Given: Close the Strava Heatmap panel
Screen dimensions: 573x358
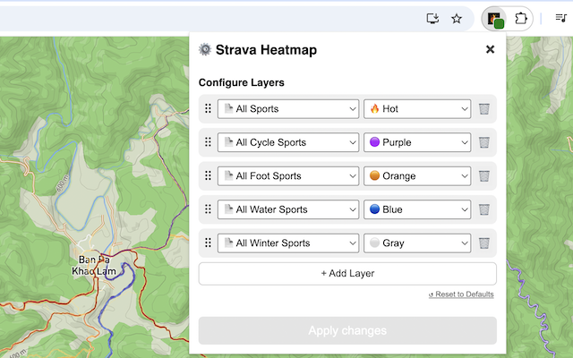Looking at the screenshot, I should [490, 49].
